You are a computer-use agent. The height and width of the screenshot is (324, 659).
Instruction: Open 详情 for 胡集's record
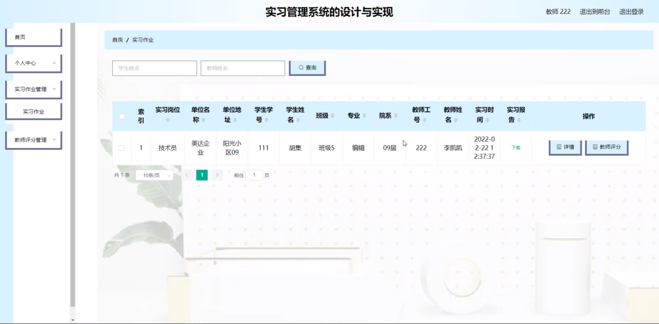[565, 147]
